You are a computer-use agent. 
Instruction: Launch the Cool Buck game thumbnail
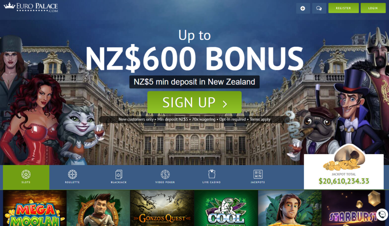click(x=226, y=208)
